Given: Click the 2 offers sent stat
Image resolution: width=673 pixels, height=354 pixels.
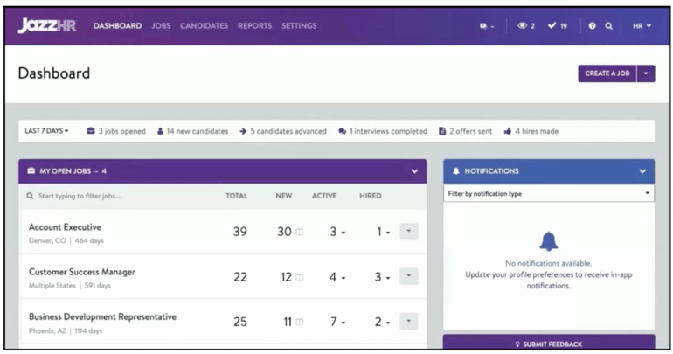Looking at the screenshot, I should coord(466,131).
